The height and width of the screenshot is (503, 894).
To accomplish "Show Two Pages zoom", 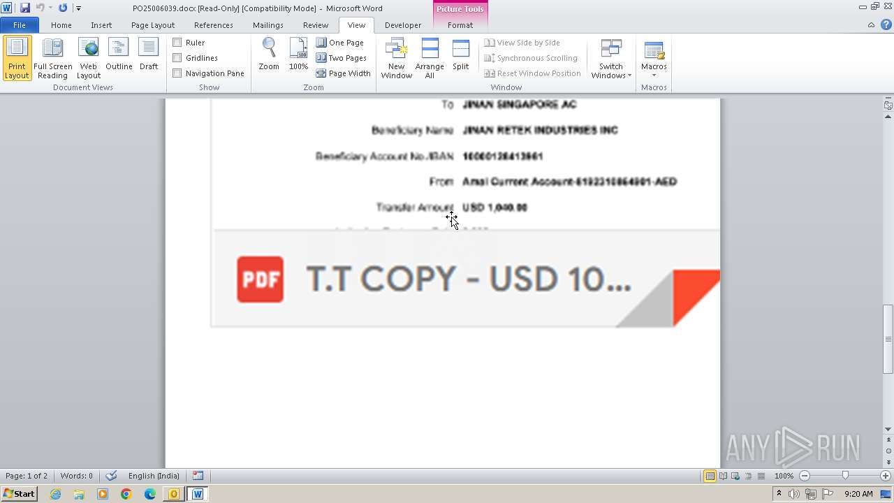I will coord(342,58).
